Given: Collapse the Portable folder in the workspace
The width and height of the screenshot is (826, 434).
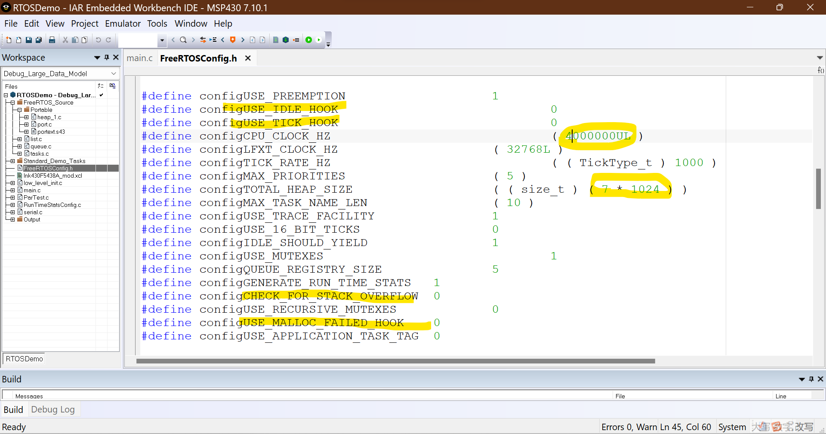Looking at the screenshot, I should [18, 110].
